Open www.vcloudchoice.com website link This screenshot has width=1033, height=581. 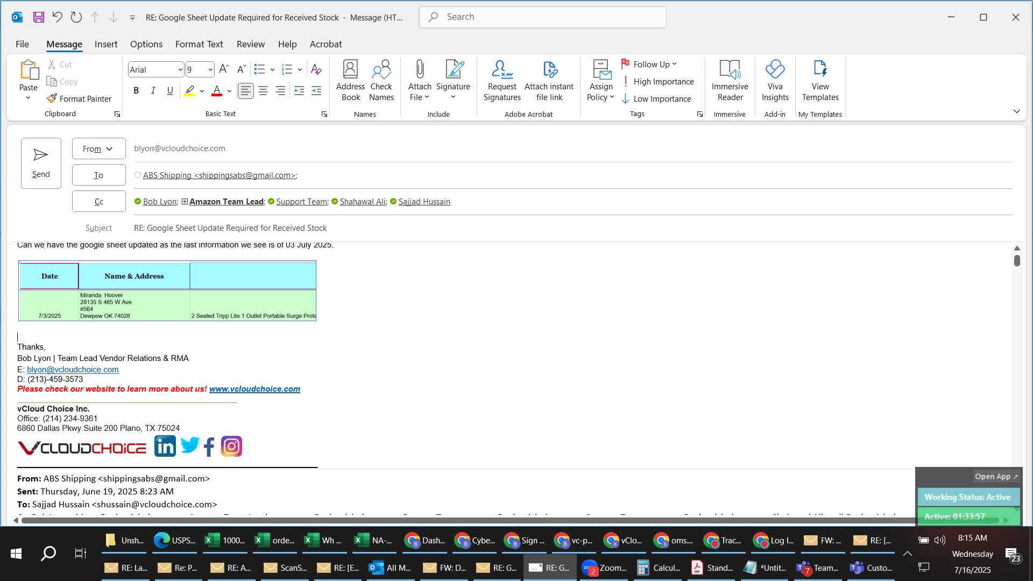coord(254,389)
